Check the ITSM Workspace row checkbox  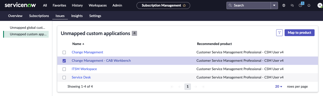coord(64,69)
